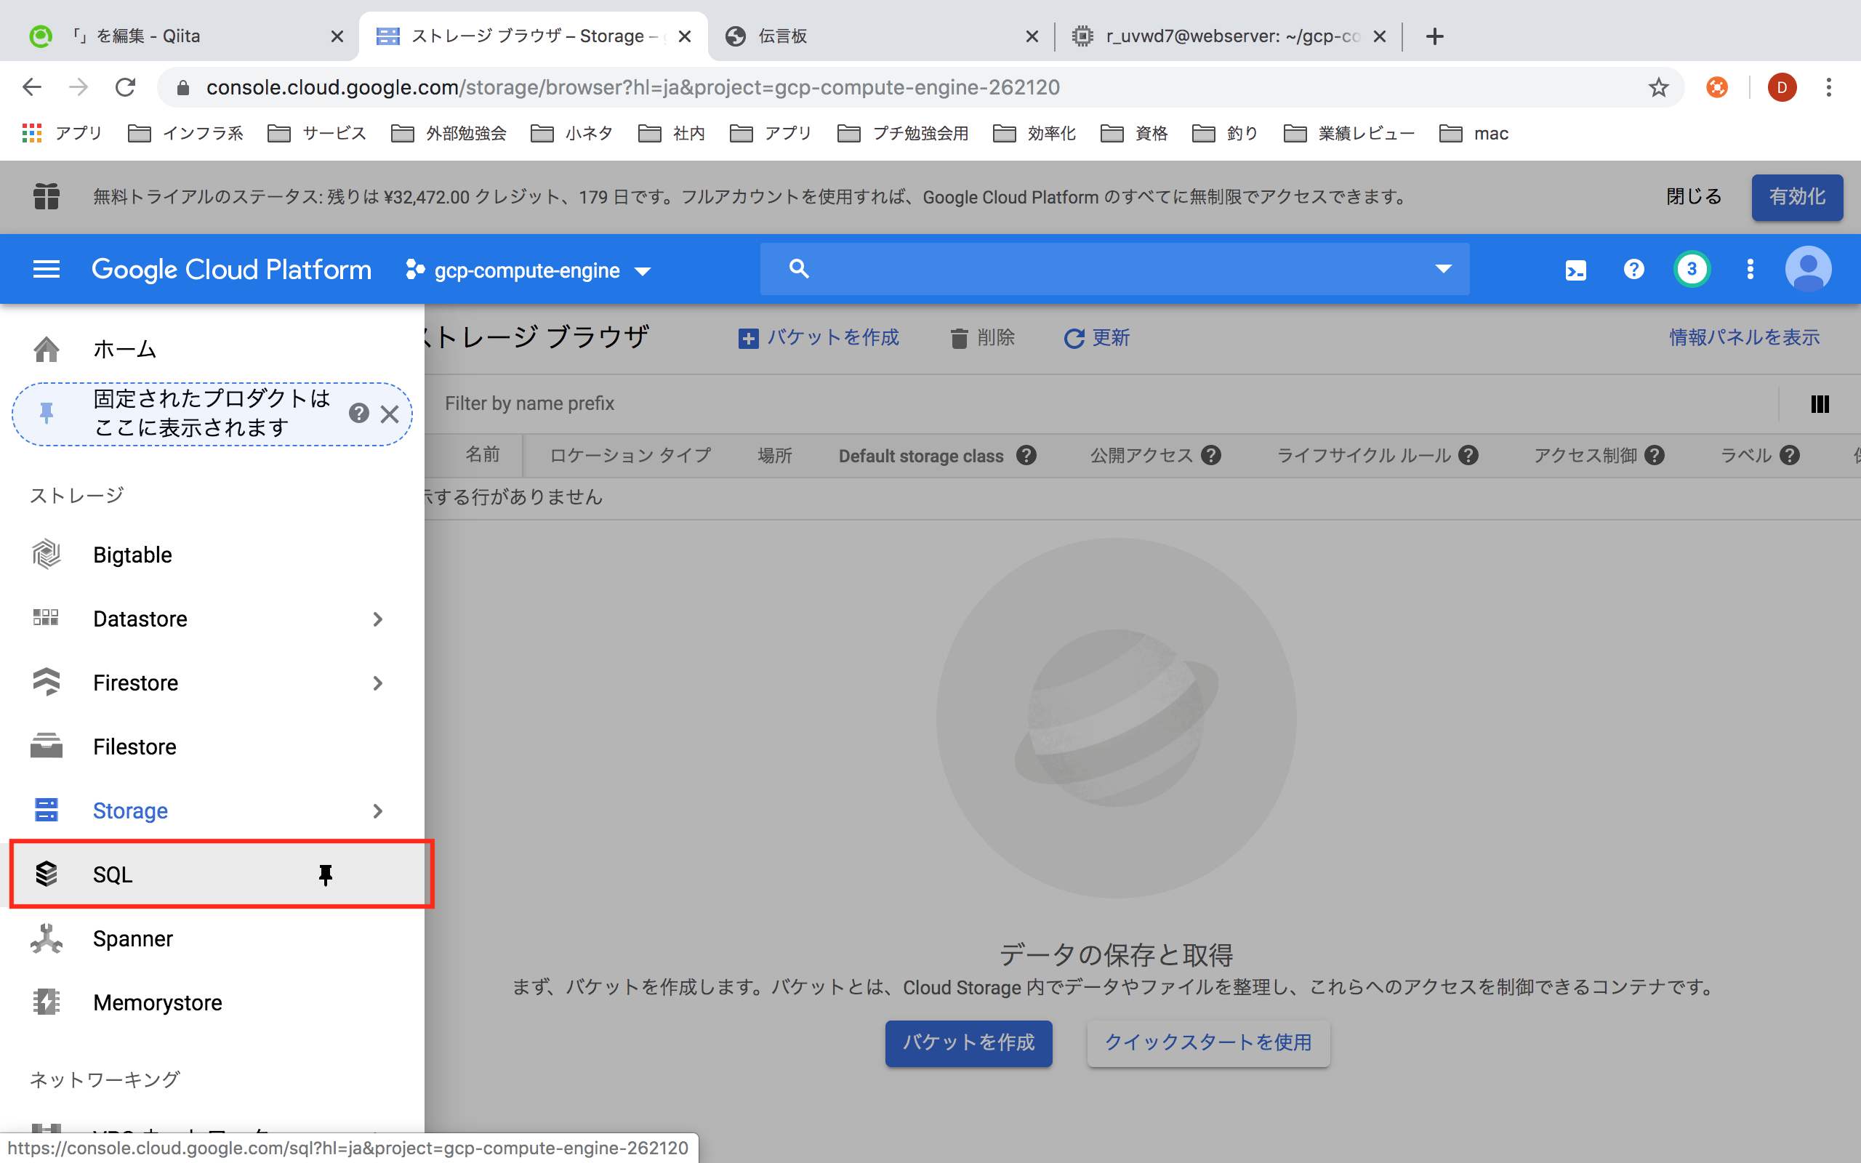
Task: Click the 情報パネルを表示 link
Action: pyautogui.click(x=1743, y=338)
